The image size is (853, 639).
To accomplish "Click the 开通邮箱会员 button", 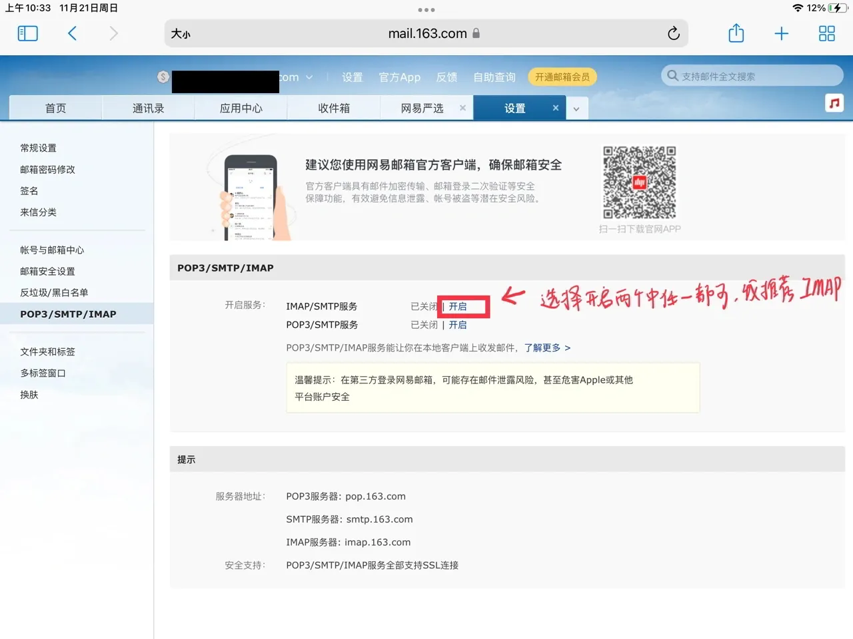I will (x=562, y=77).
